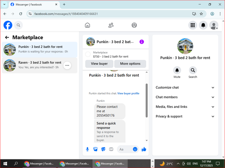The image size is (225, 168).
Task: Click Chrome reload page icon
Action: 21,14
